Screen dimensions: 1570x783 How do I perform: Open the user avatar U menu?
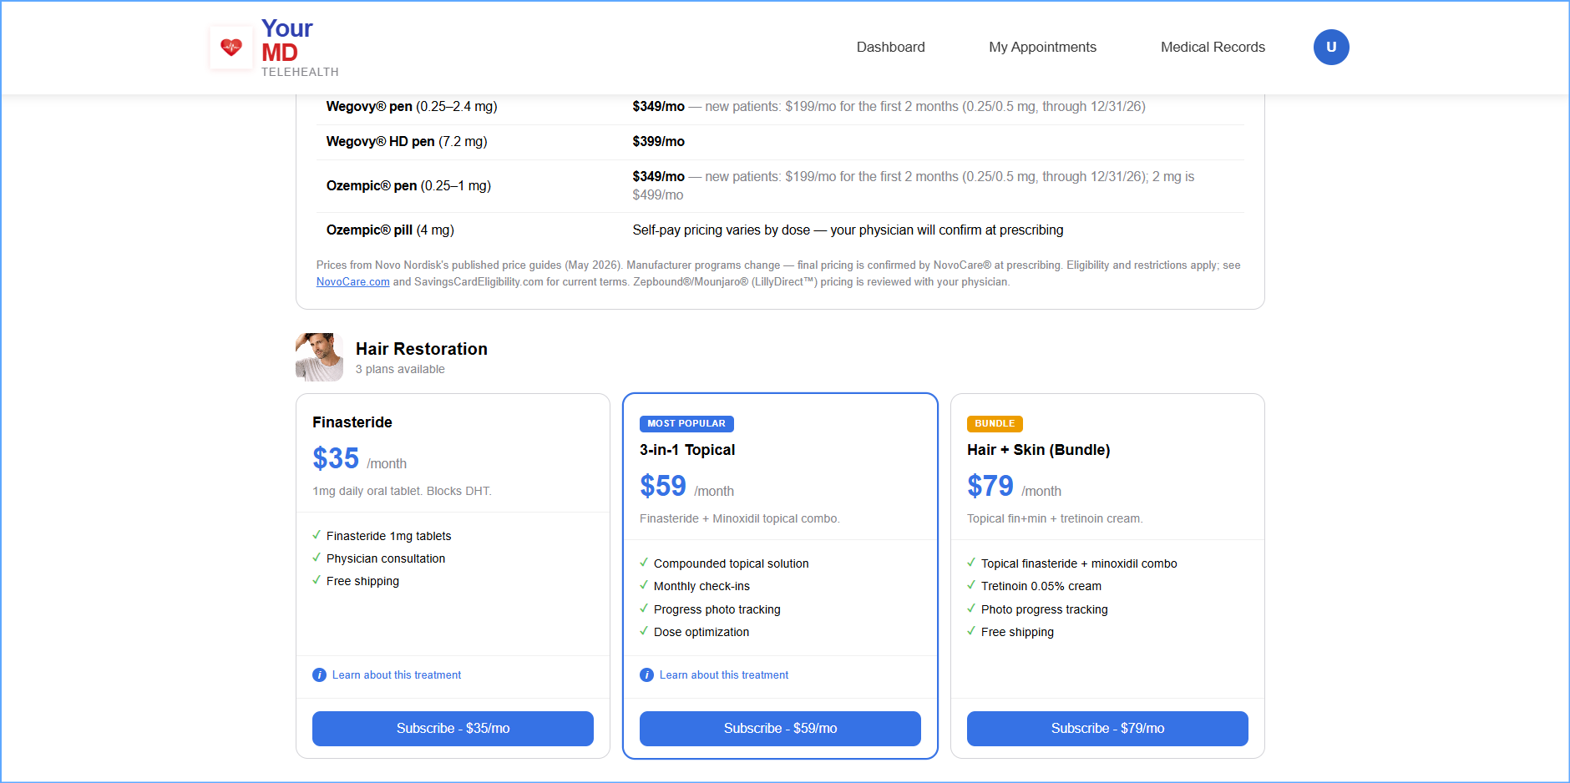click(1331, 47)
